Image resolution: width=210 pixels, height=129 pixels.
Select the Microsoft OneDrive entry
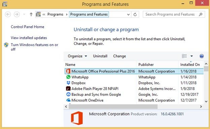tap(87, 100)
